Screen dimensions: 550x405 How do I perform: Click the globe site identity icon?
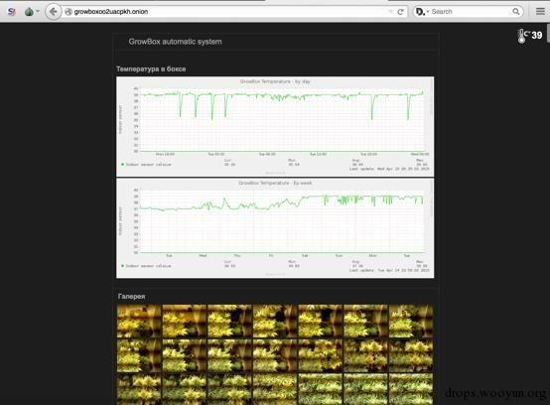(x=69, y=12)
